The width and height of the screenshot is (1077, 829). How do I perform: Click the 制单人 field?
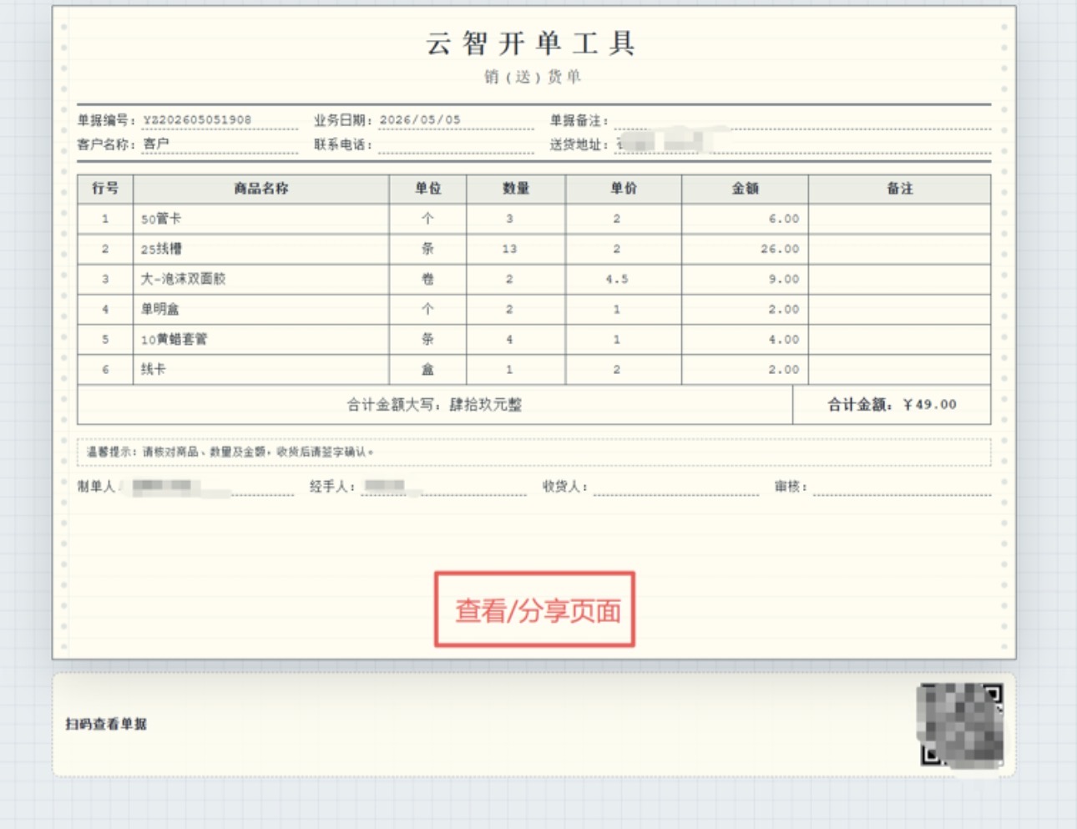(x=185, y=487)
